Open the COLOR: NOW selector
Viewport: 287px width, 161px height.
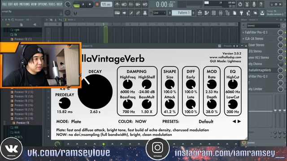132,122
